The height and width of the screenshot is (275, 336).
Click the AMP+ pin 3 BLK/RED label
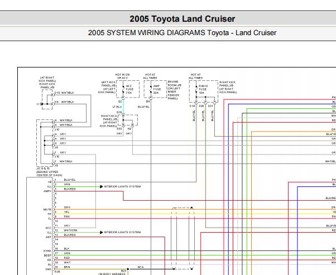69,189
